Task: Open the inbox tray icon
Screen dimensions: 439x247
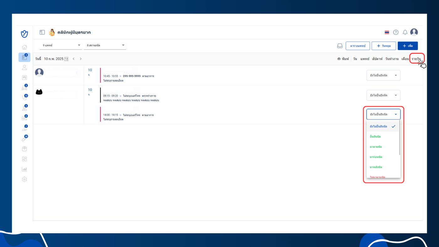Action: (340, 46)
